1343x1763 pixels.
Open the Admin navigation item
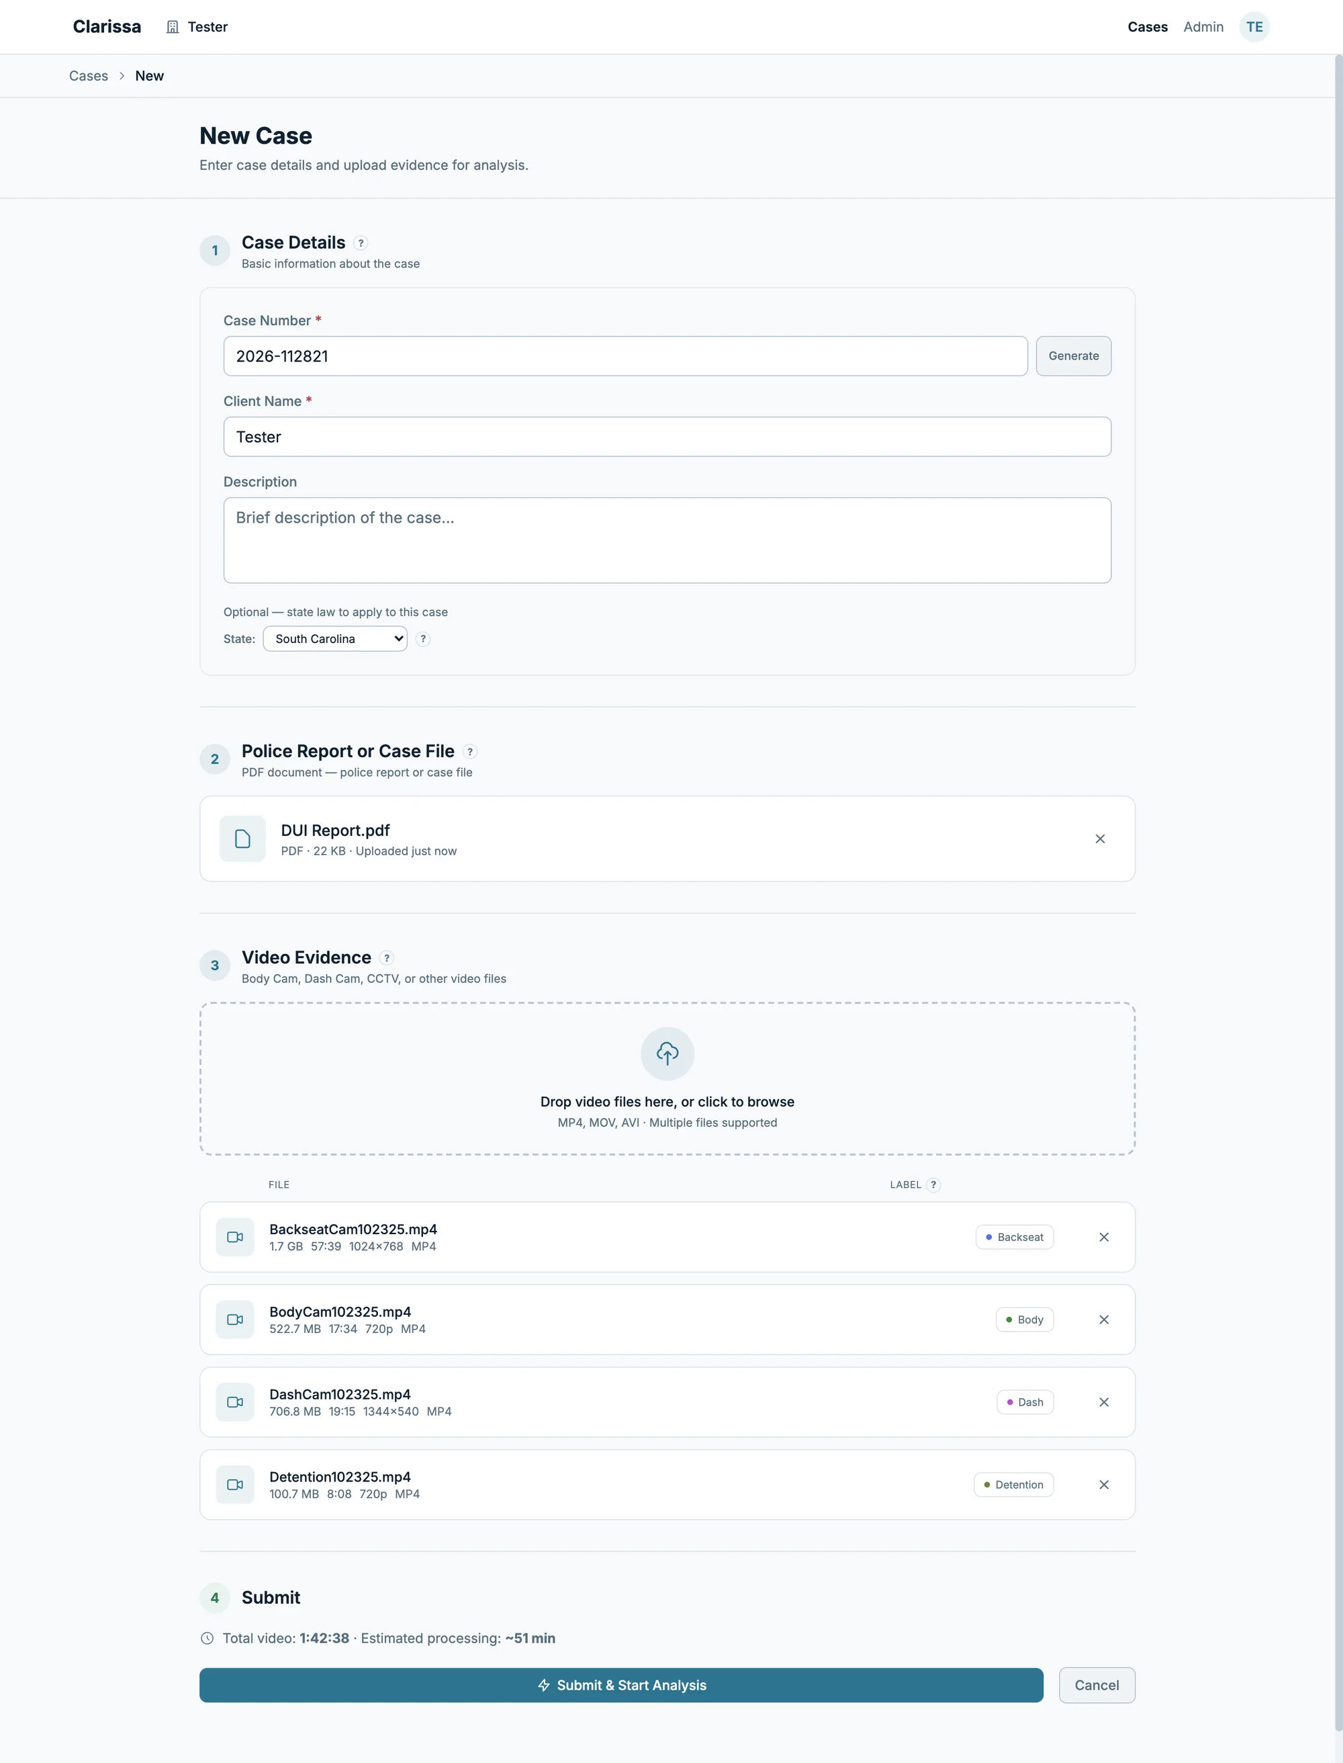1203,27
